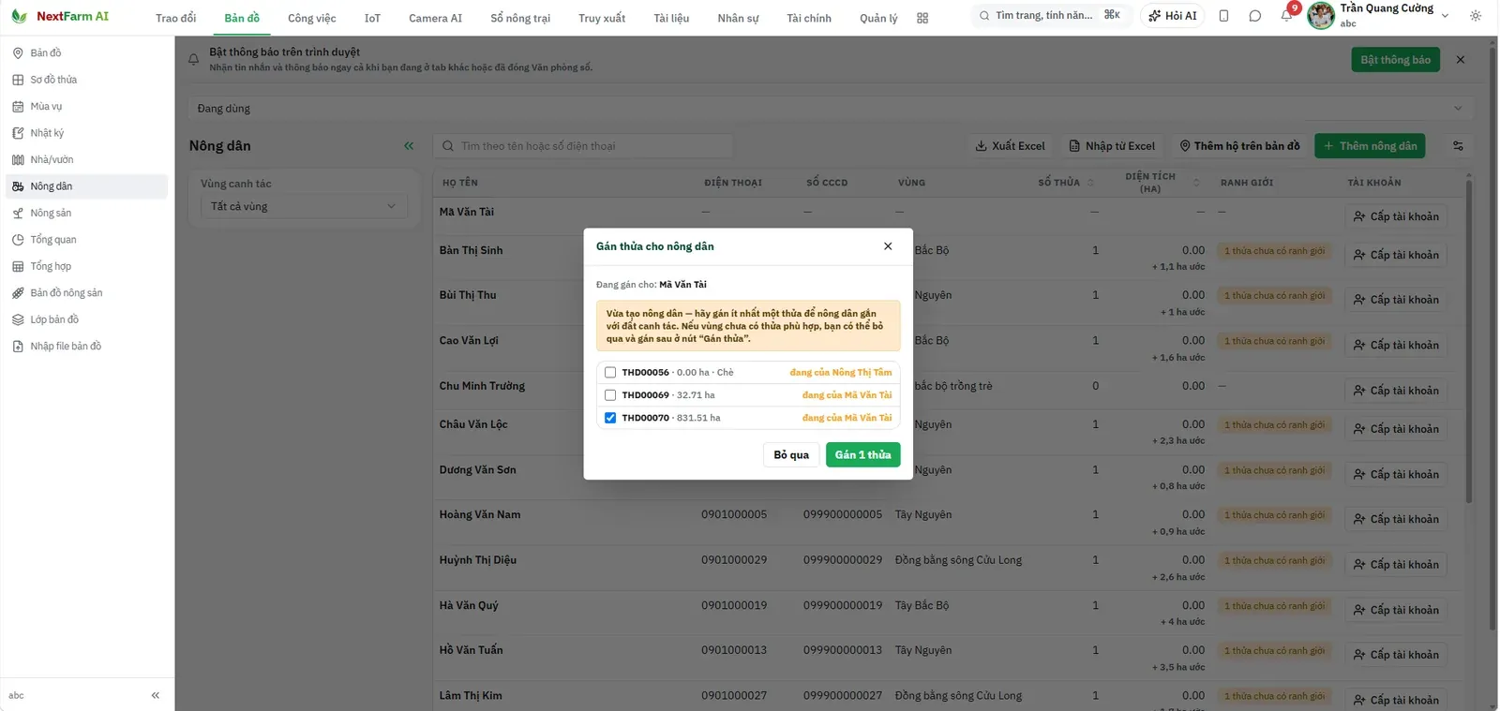
Task: Click the mobile device icon in the header
Action: [x=1223, y=16]
